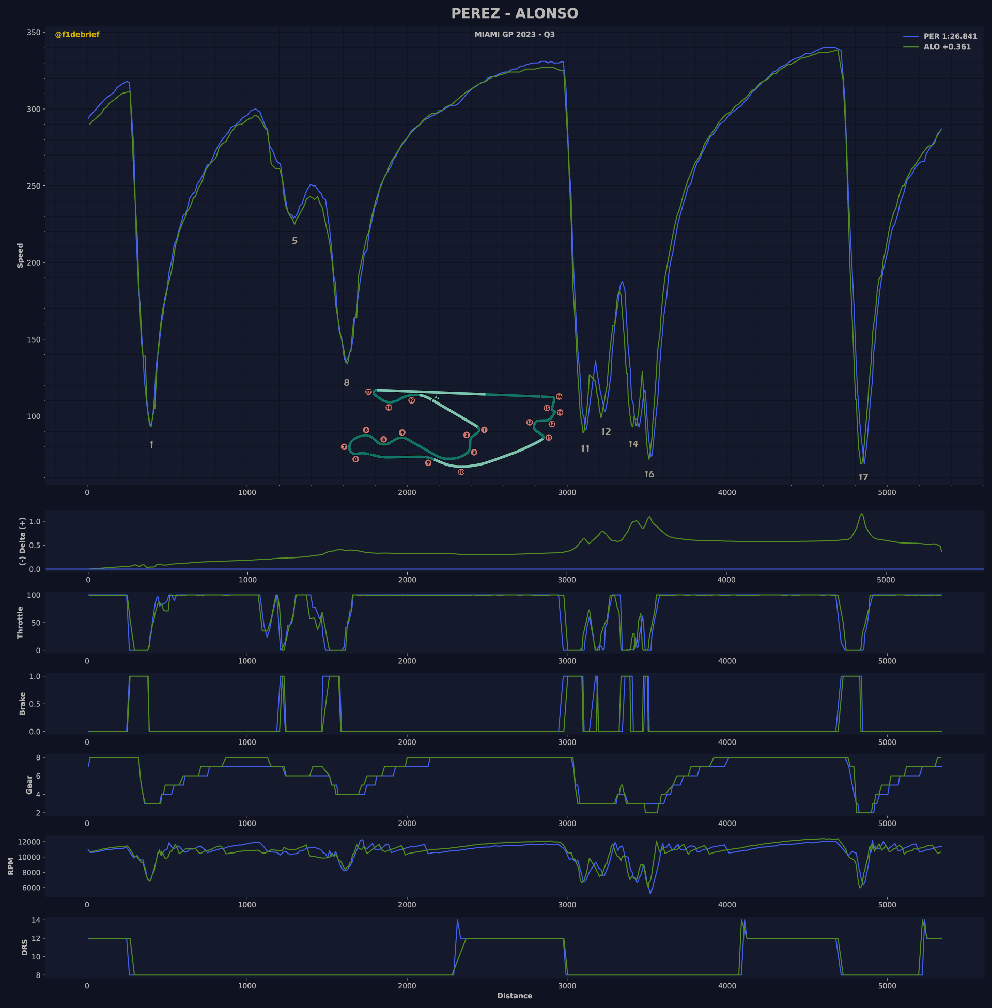Click turn 10 marker on track map

(461, 472)
